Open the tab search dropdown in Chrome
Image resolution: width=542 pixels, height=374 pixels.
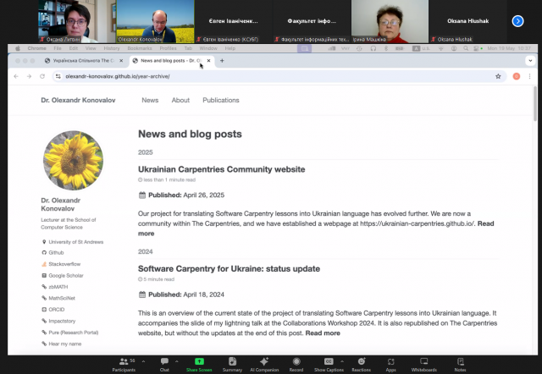tap(530, 61)
